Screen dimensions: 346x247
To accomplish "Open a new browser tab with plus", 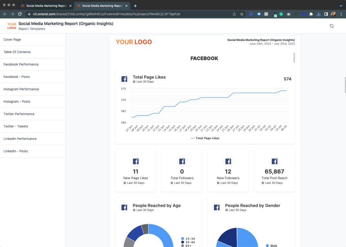I will tap(135, 6).
